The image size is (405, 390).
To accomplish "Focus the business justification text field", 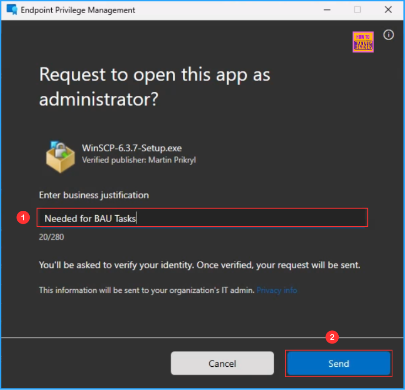I will (x=202, y=218).
